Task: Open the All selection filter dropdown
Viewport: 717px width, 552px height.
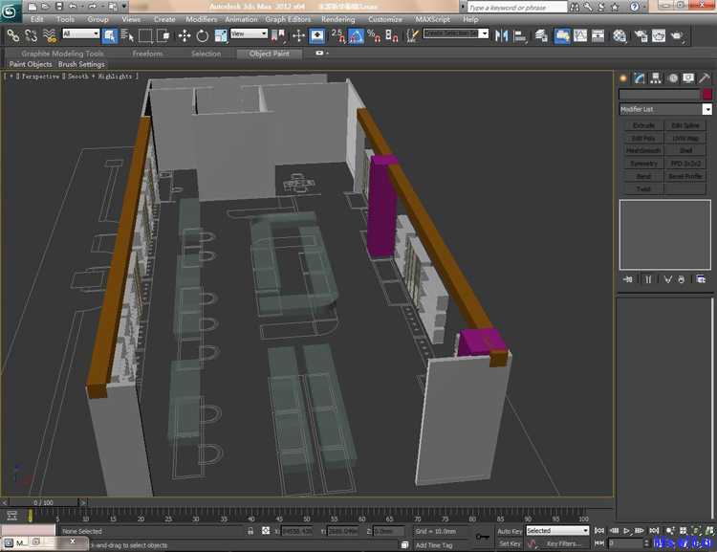Action: point(80,34)
